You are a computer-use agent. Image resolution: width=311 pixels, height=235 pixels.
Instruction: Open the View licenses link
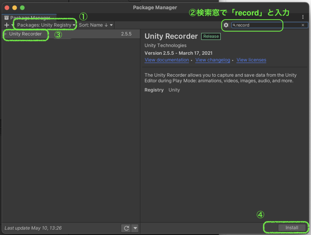[x=251, y=60]
